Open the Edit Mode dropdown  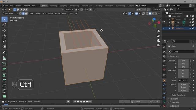(10, 13)
